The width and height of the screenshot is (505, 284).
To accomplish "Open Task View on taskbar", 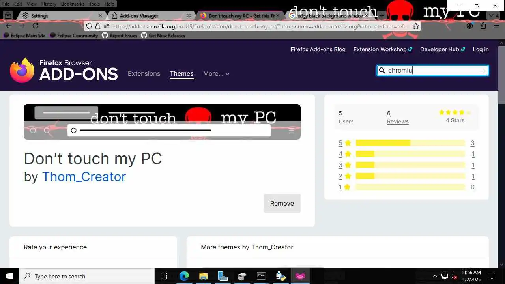I will pyautogui.click(x=164, y=276).
